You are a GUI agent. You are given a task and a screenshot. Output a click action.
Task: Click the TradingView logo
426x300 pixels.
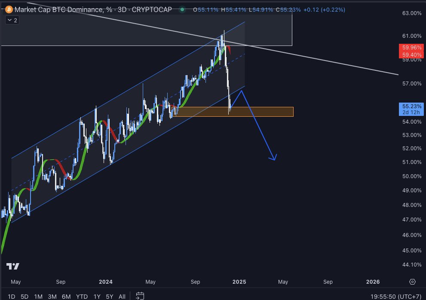(13, 267)
